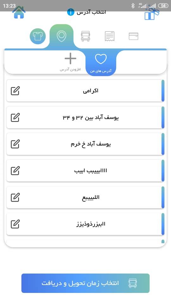The width and height of the screenshot is (171, 305).
Task: Choose the اللیییبع address row
Action: point(85,197)
